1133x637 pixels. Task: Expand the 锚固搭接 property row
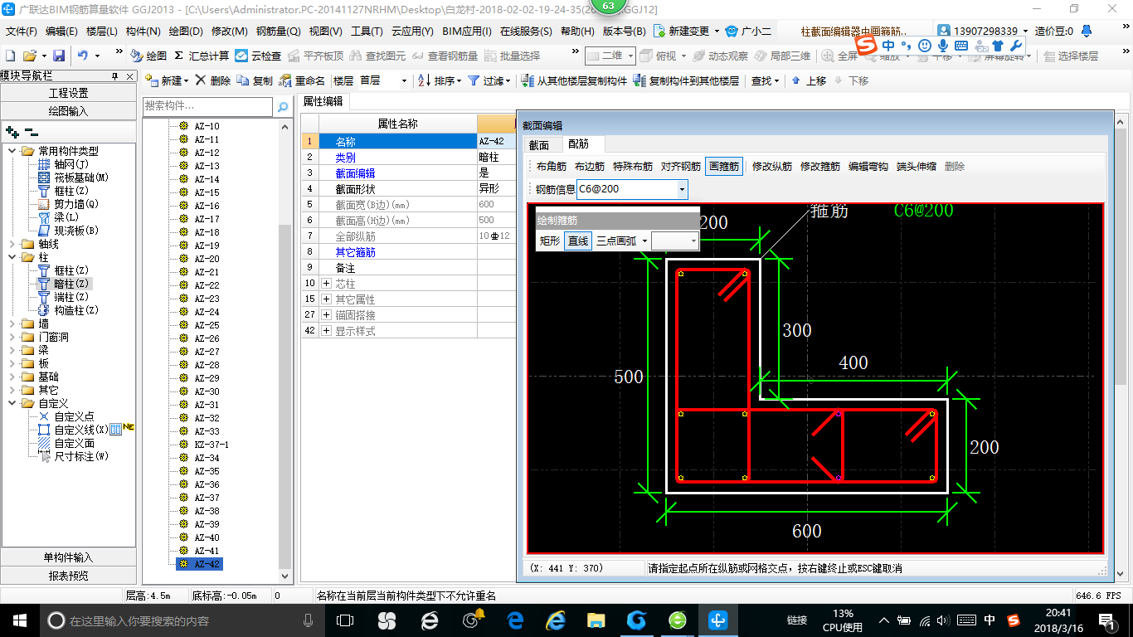tap(326, 314)
